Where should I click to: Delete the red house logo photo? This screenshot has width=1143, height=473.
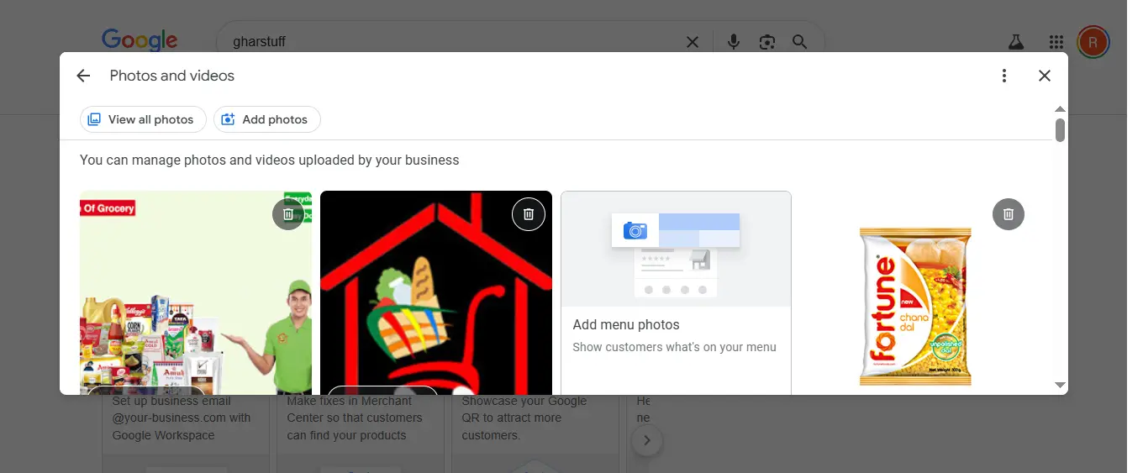click(529, 214)
